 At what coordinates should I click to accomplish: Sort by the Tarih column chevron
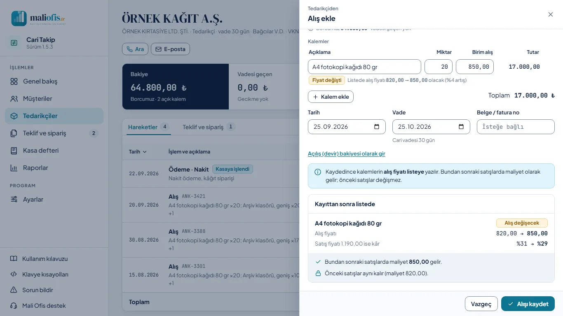[145, 152]
